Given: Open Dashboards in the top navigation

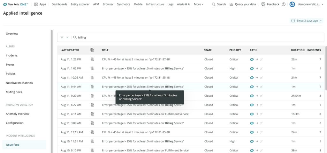Looking at the screenshot, I should (x=59, y=4).
